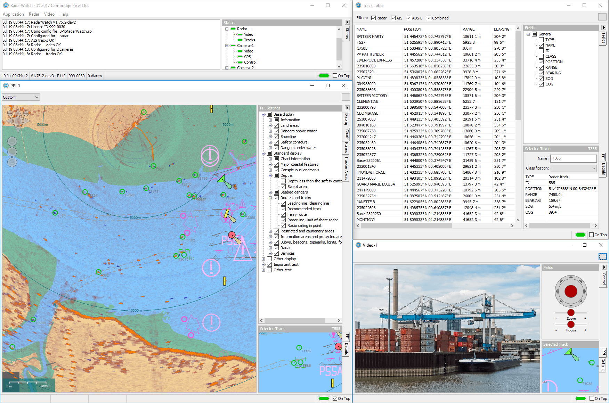Click the red camera joystick center button
Viewport: 609px width, 403px height.
(571, 291)
